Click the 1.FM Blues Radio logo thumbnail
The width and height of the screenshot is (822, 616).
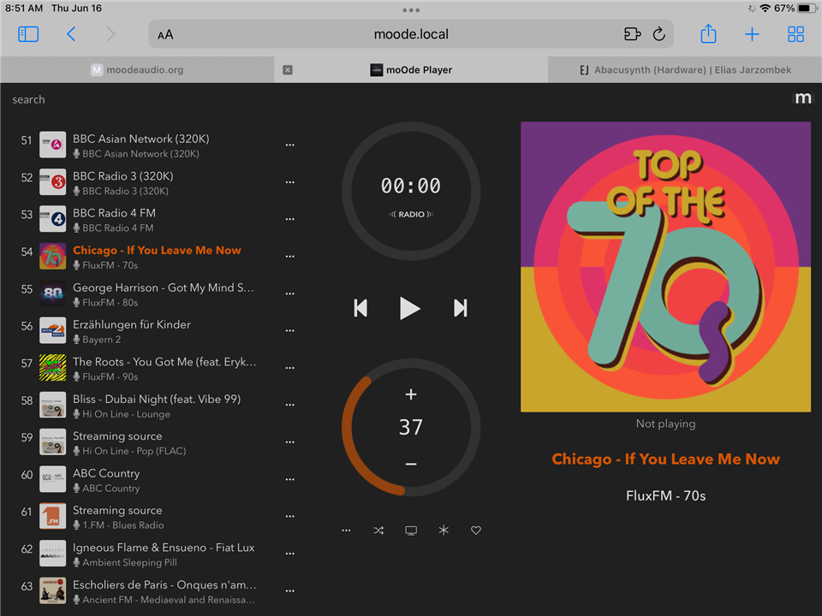click(53, 517)
